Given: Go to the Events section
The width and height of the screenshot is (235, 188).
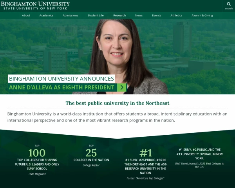Looking at the screenshot, I should click(x=156, y=15).
